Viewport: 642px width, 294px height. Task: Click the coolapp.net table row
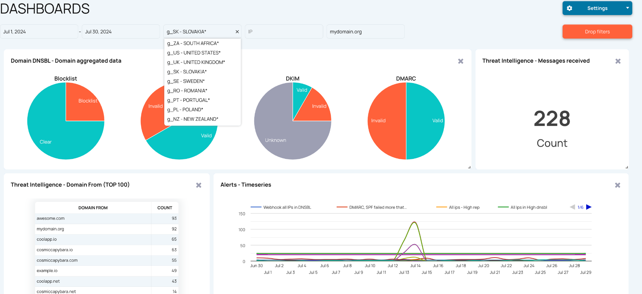(x=107, y=281)
